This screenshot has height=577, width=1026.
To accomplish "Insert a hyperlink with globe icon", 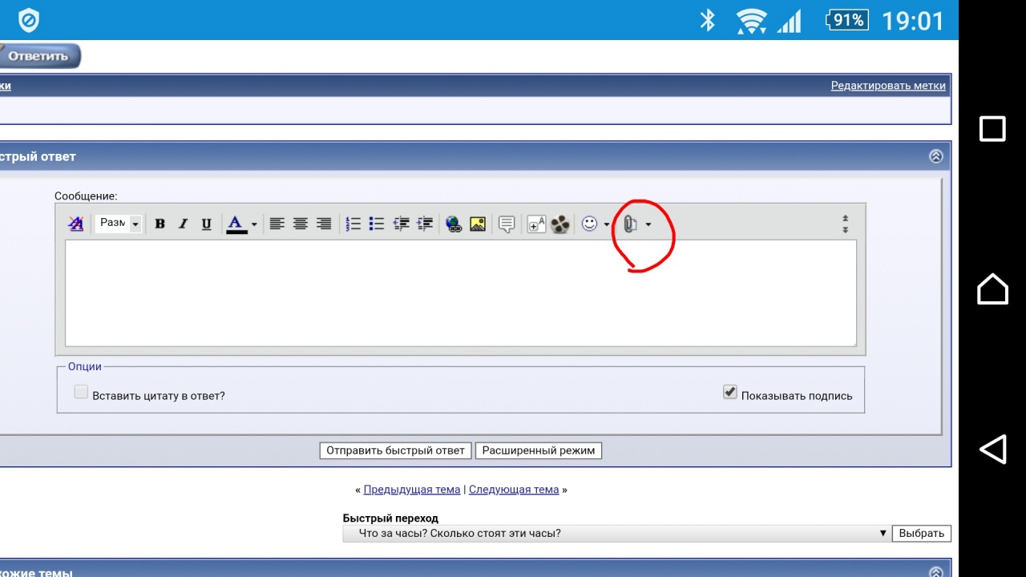I will click(x=454, y=224).
